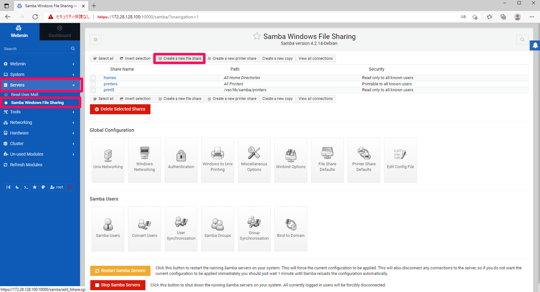Open a new browser tab
Screen dimensions: 540x292
coord(94,6)
